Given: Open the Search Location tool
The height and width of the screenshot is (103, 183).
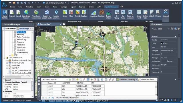Looking at the screenshot, I should click(56, 14).
